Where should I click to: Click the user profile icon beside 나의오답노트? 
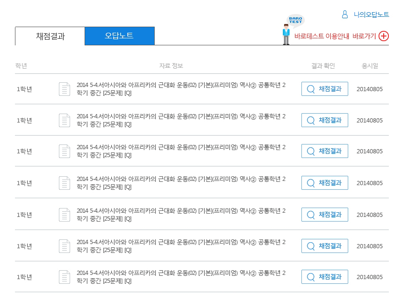click(x=345, y=14)
